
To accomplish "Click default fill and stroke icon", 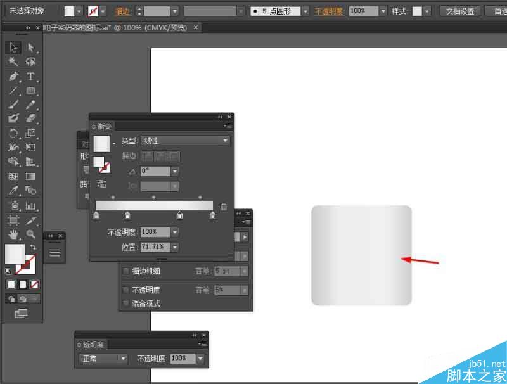I will [x=8, y=271].
